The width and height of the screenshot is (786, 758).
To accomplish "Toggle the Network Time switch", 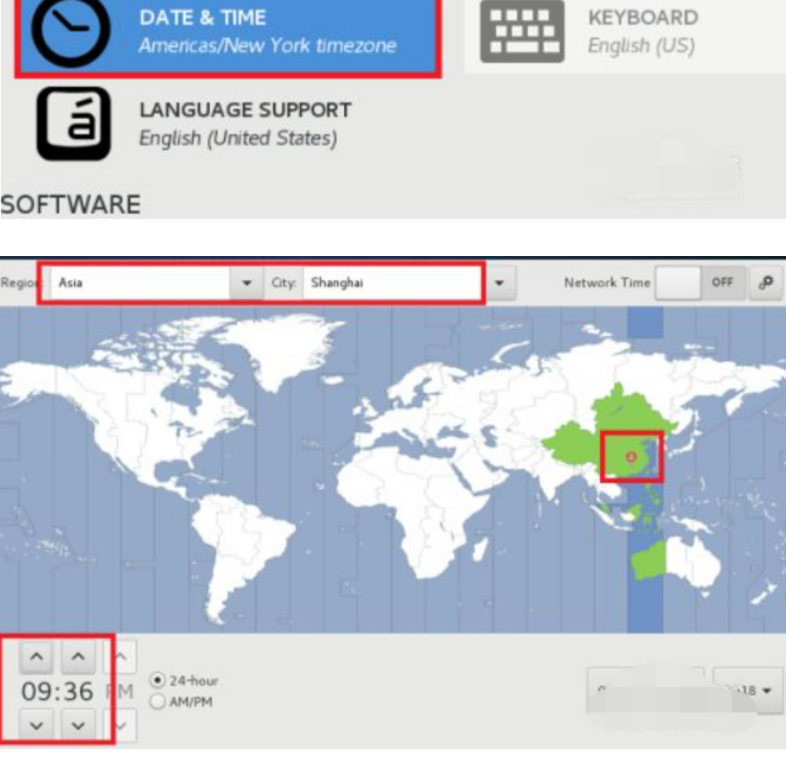I will point(700,283).
